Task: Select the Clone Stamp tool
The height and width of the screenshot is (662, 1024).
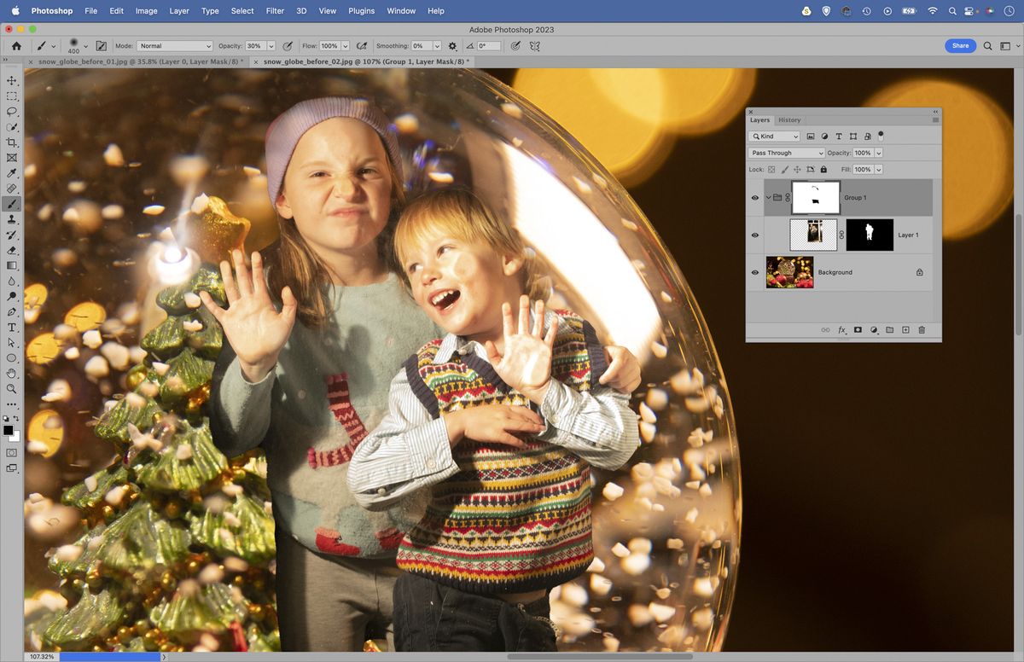Action: pyautogui.click(x=12, y=219)
